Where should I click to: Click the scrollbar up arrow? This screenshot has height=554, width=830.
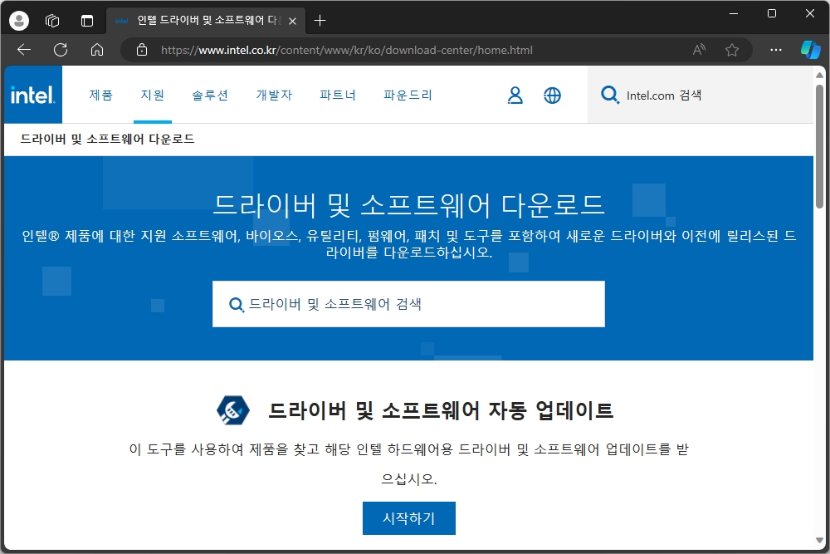819,75
